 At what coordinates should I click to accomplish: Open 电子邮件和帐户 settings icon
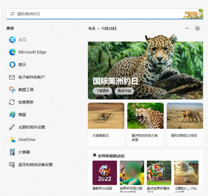(x=12, y=77)
